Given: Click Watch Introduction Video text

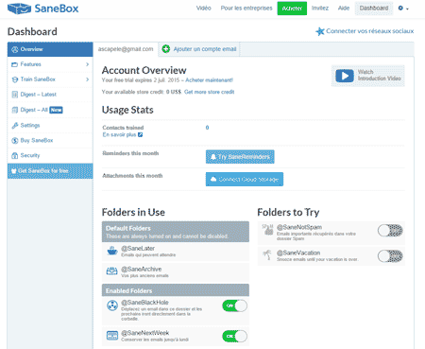Looking at the screenshot, I should tap(380, 75).
